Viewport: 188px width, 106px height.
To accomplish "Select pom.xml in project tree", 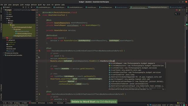I will click(10, 51).
